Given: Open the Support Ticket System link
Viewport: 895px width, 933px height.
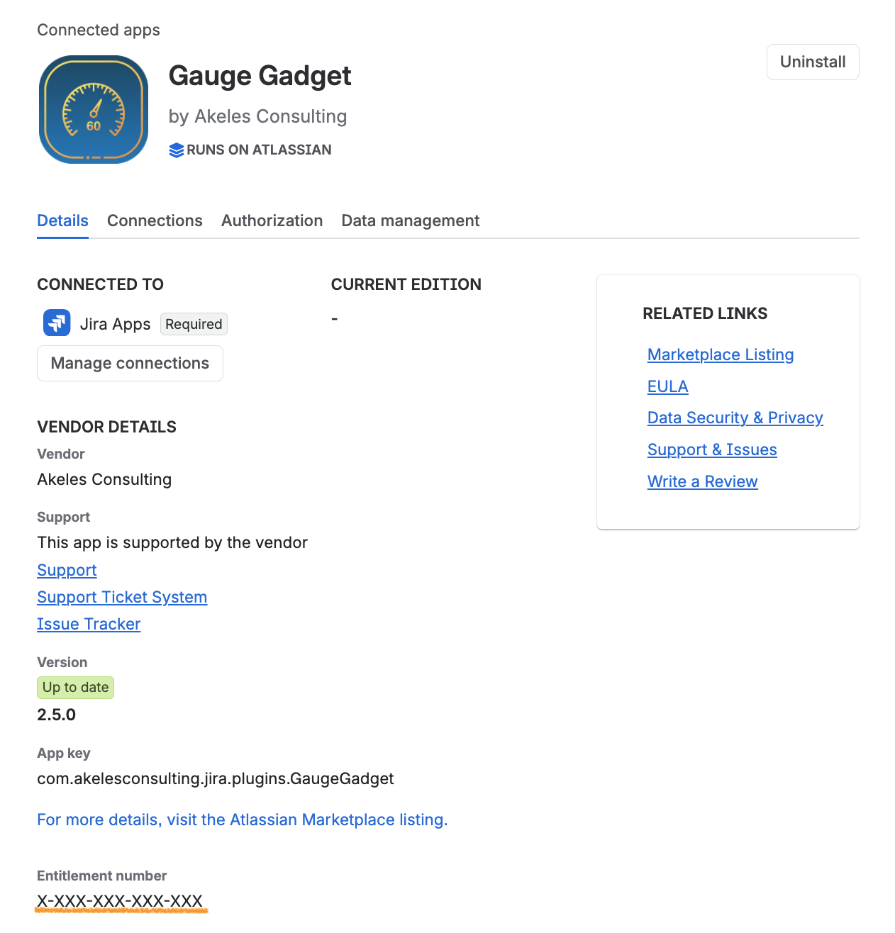Looking at the screenshot, I should click(122, 597).
